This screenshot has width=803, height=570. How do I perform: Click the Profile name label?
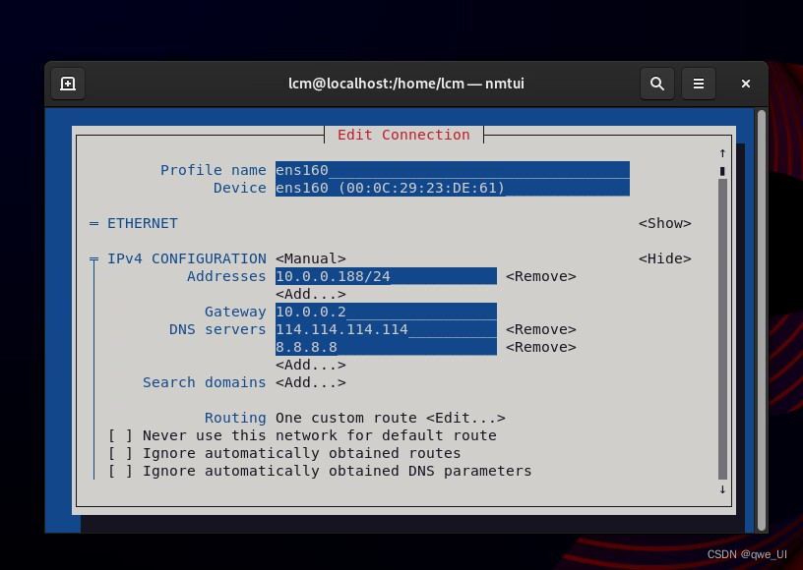coord(213,170)
